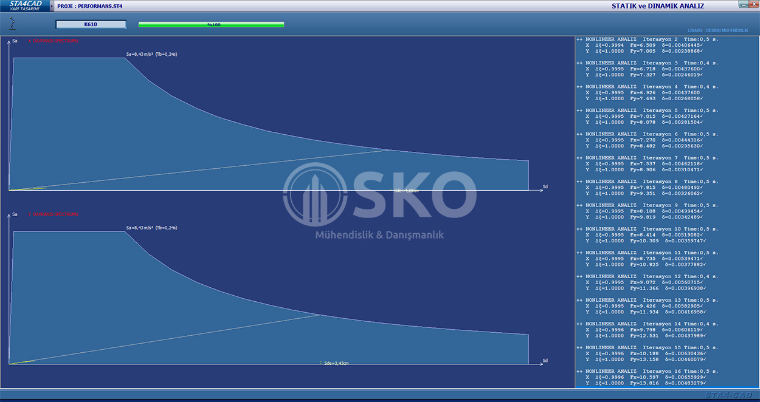Select the Y row with Fy=13.816
Viewport: 760px width, 402px height.
tap(646, 383)
